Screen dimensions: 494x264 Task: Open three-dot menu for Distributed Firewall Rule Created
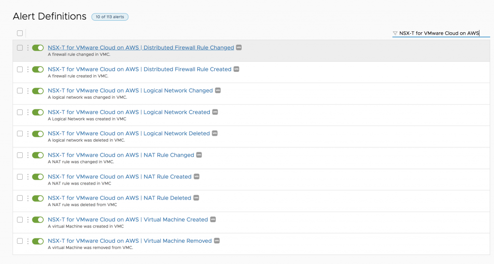coord(28,69)
